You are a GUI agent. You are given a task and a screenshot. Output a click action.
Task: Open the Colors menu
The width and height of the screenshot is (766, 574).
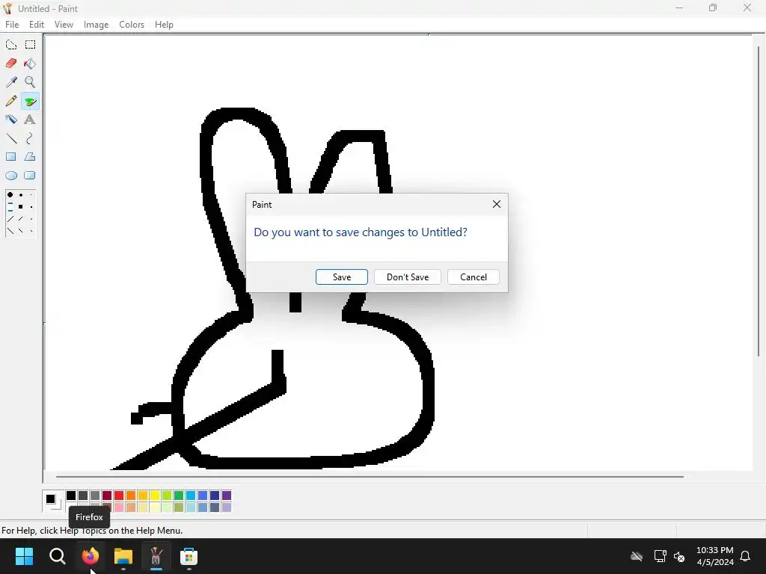click(132, 25)
